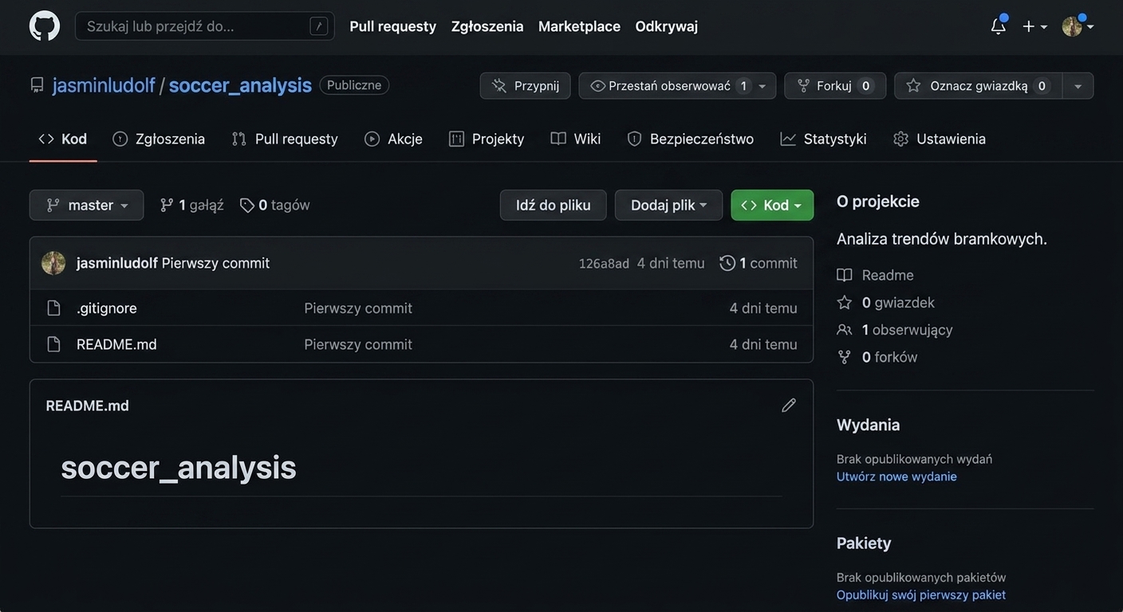The image size is (1123, 612).
Task: Open Pull requesty in the top navigation
Action: [x=392, y=26]
